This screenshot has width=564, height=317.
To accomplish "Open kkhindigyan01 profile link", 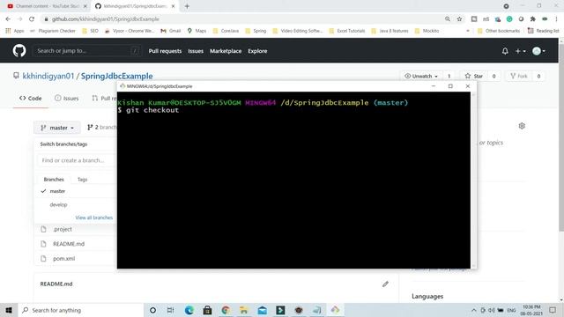I will 48,76.
